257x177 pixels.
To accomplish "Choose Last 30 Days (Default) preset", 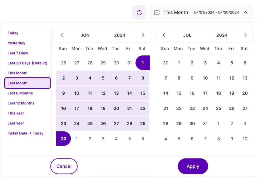I will click(27, 63).
